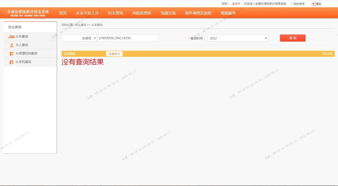Click the 批量导出 button
Viewport: 338px width, 186px height.
pyautogui.click(x=114, y=54)
